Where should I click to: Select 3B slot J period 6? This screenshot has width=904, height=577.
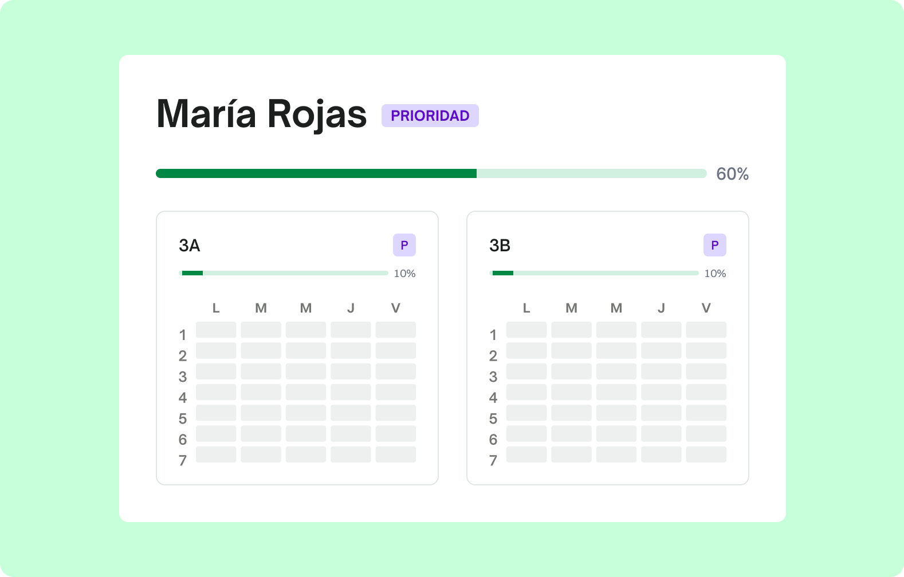pos(661,434)
